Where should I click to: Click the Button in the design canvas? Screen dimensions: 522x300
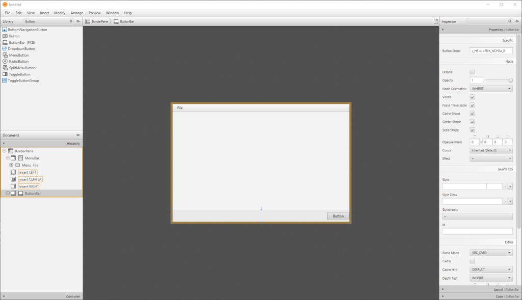point(338,216)
